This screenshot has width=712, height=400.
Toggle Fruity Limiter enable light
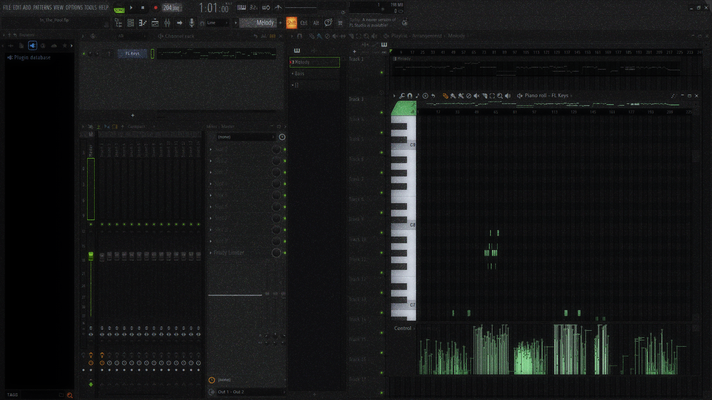tap(285, 253)
